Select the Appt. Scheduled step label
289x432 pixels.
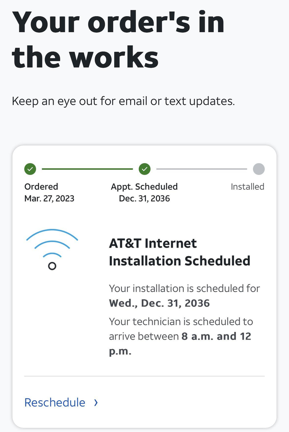point(144,186)
